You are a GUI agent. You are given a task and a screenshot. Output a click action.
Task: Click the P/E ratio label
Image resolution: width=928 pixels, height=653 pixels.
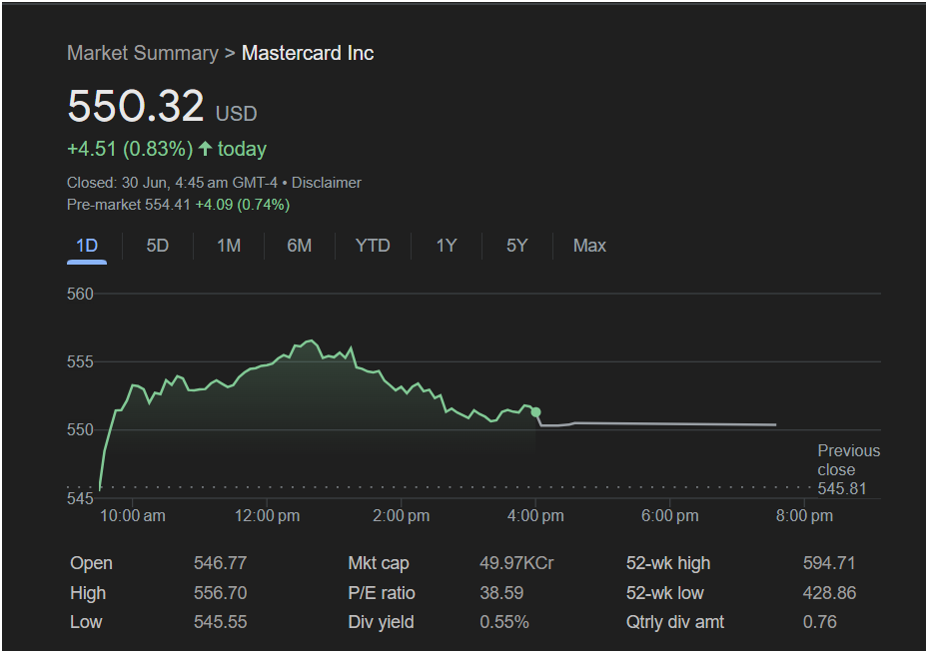pyautogui.click(x=382, y=593)
